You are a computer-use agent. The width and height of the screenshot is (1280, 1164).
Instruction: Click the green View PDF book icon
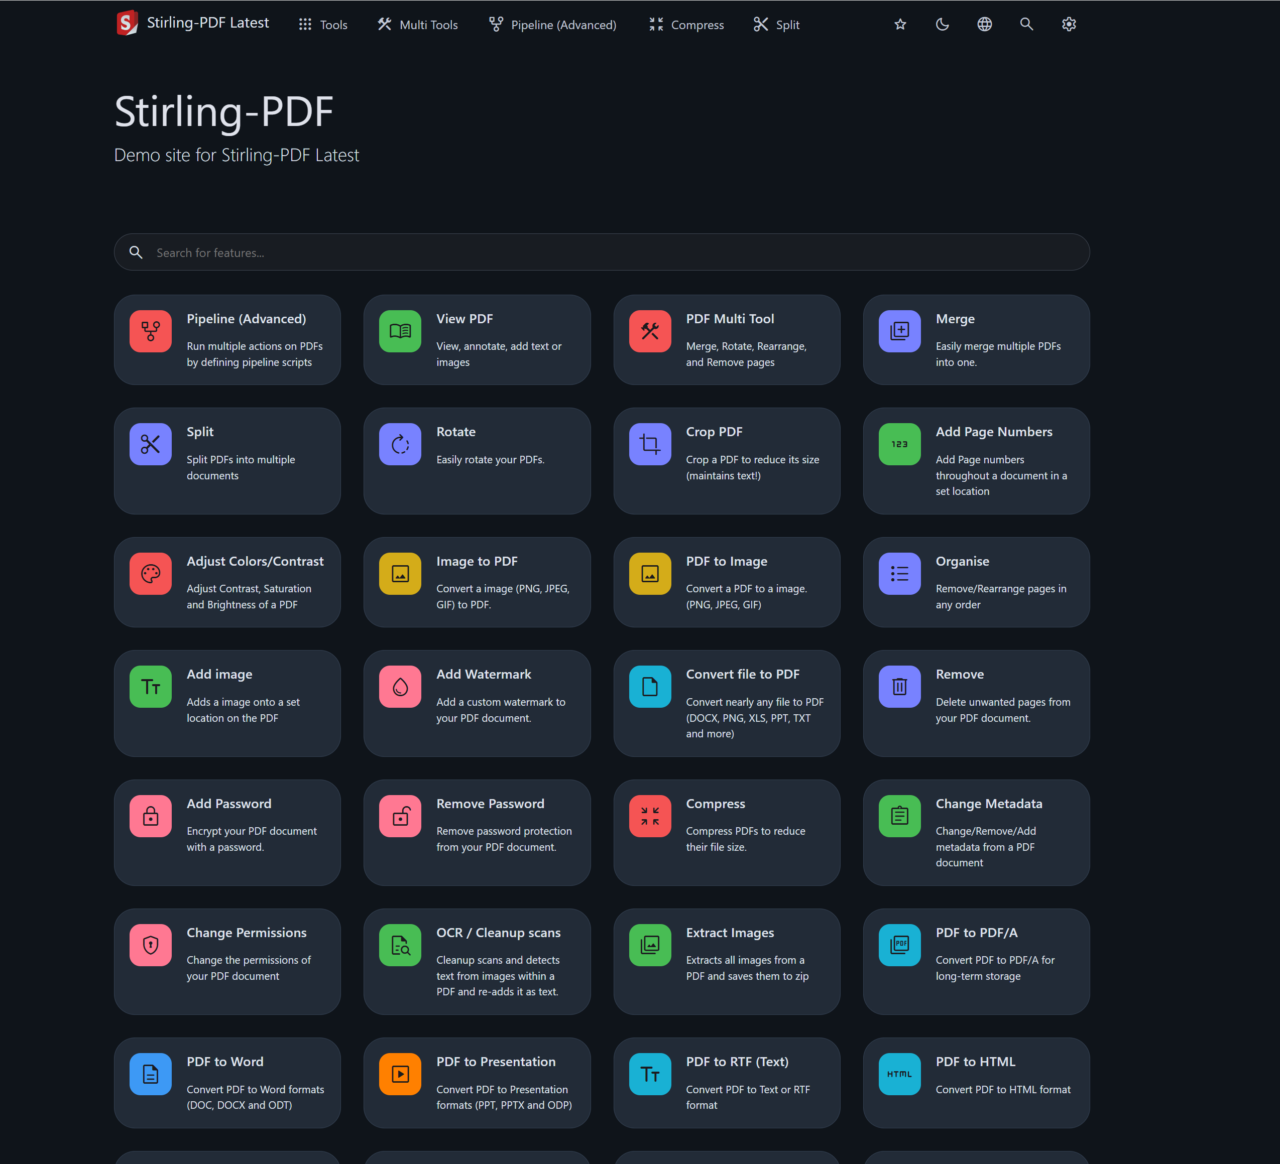(400, 331)
